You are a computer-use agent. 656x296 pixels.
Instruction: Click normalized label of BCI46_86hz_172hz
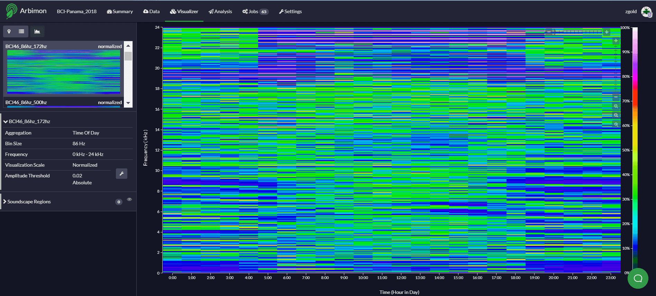click(110, 46)
